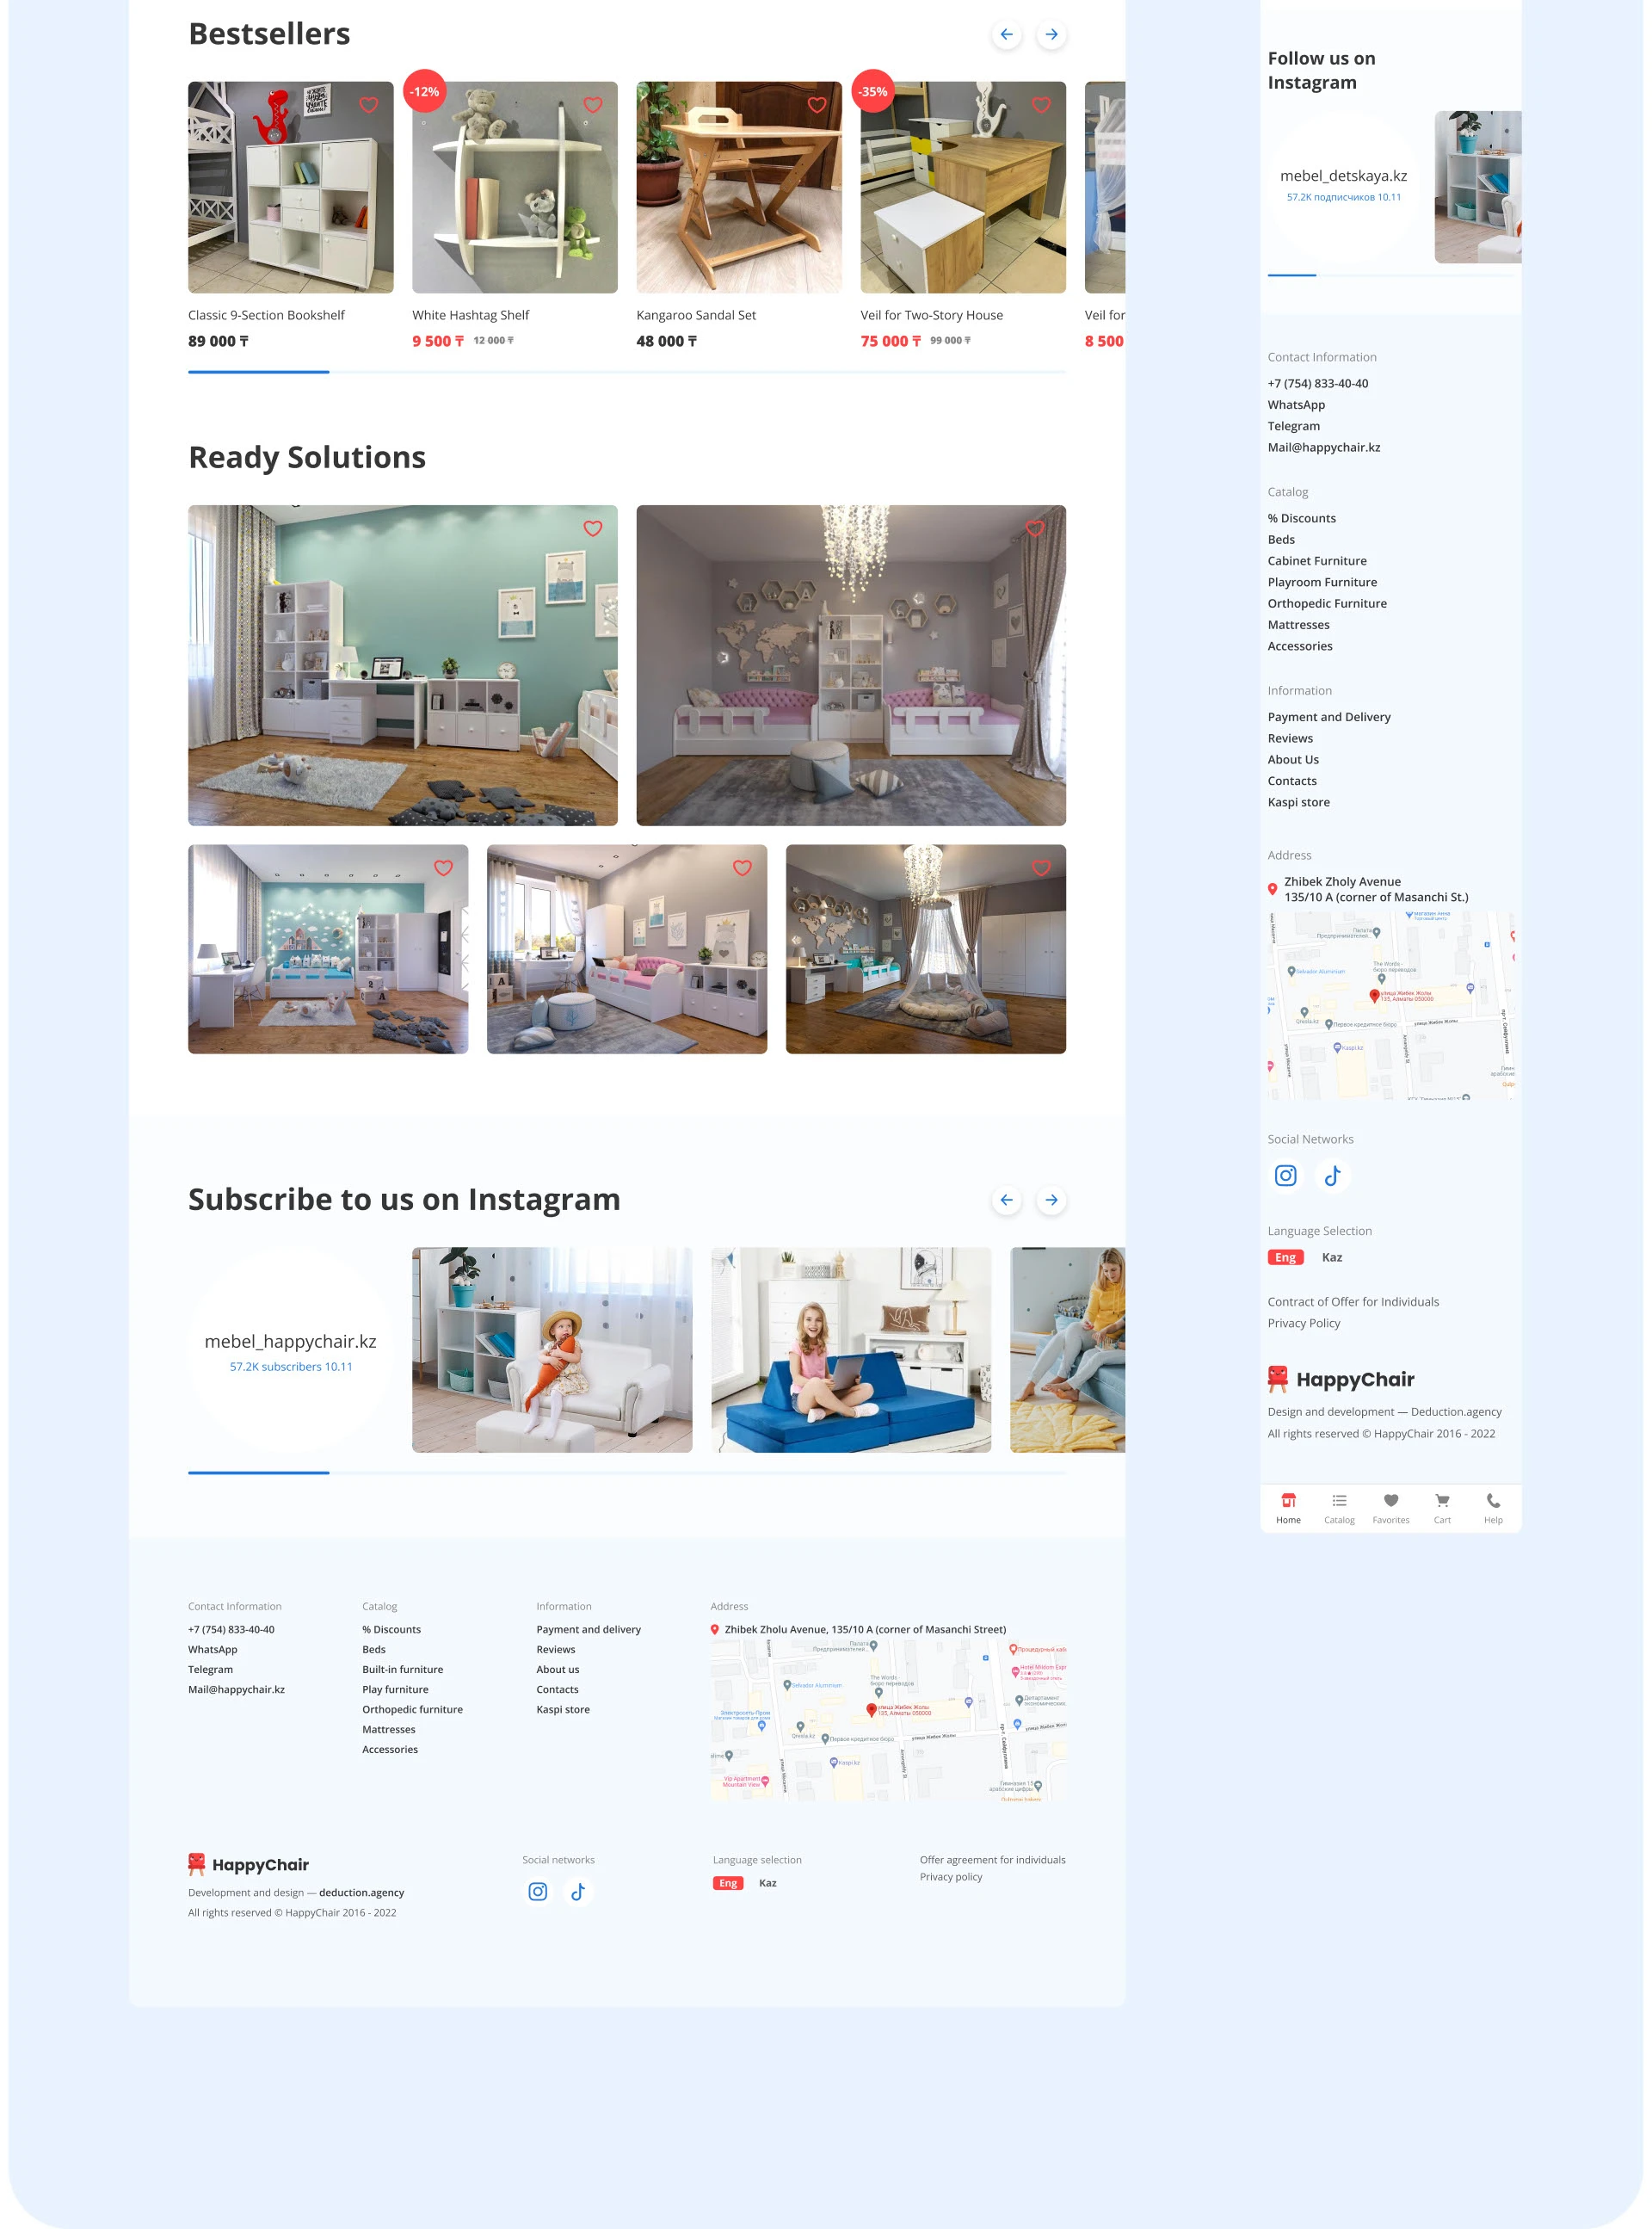The image size is (1652, 2229).
Task: Open Instagram icon in desktop footer
Action: (x=538, y=1891)
